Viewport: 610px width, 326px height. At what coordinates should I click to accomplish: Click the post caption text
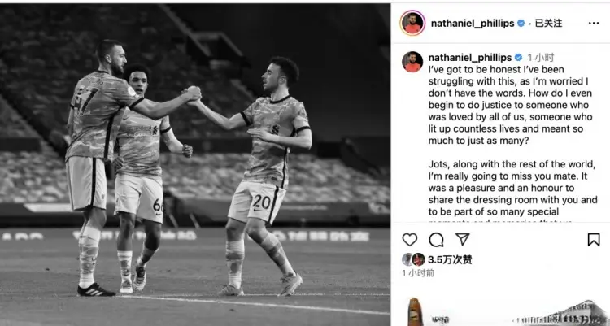512,144
